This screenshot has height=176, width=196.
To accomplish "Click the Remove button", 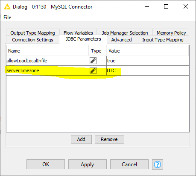I will 109,139.
